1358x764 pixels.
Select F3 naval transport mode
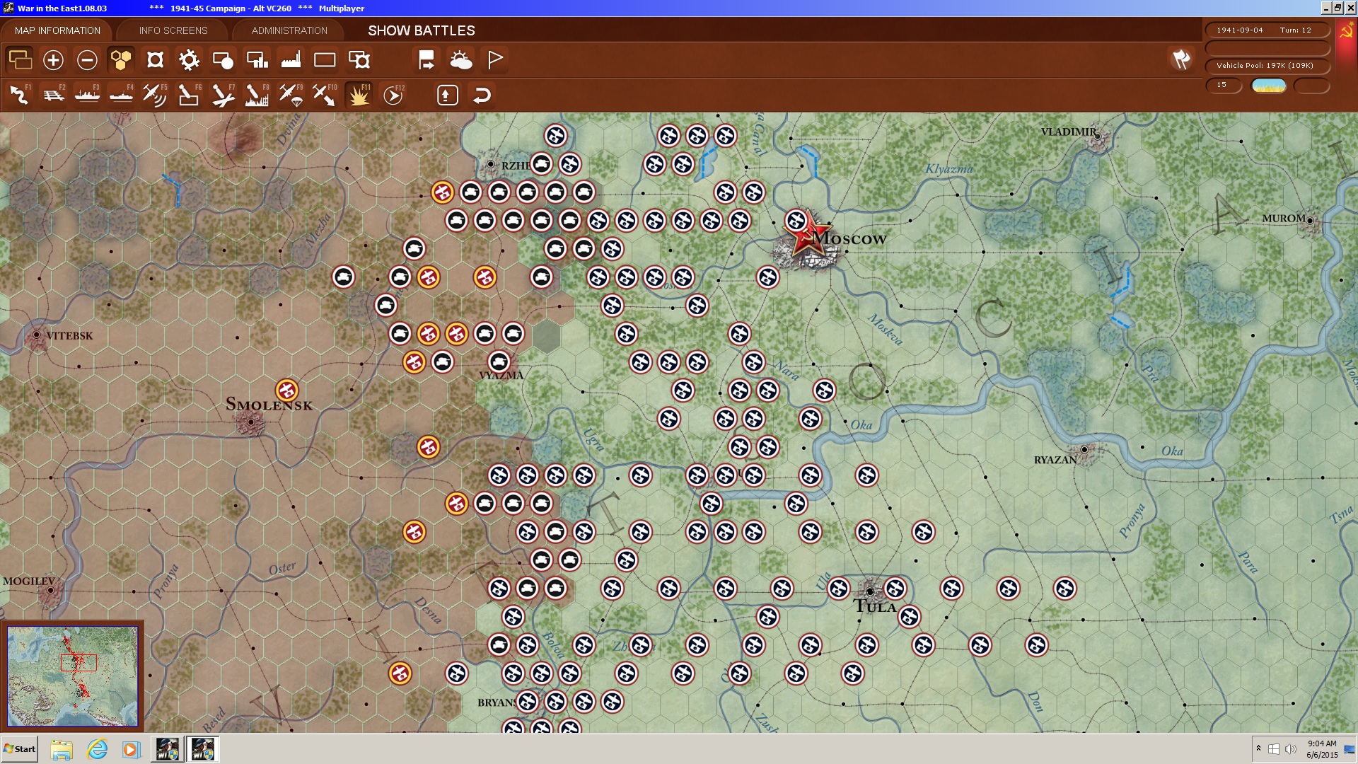87,95
